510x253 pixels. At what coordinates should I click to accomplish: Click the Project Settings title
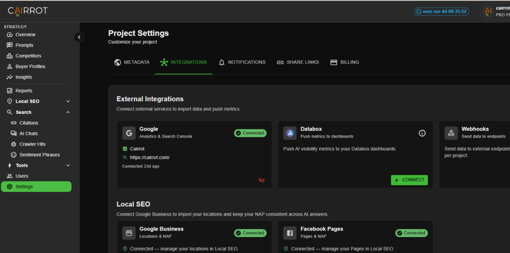pos(138,33)
